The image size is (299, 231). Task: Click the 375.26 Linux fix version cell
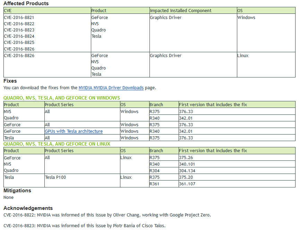coord(237,157)
